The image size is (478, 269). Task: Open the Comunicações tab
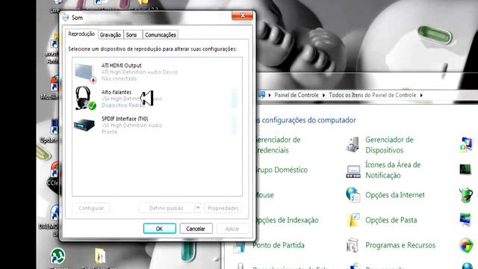(161, 35)
